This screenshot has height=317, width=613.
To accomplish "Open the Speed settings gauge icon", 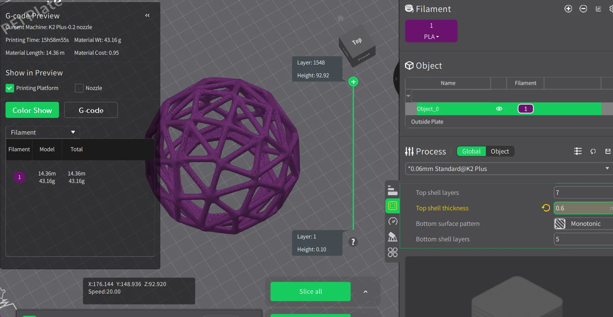I will tap(393, 222).
